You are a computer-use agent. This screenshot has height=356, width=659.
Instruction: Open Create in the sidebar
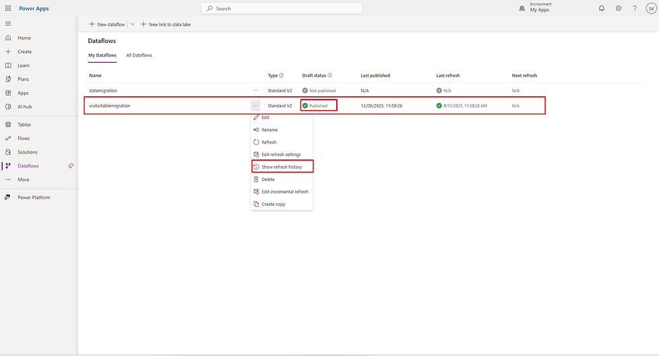tap(24, 52)
